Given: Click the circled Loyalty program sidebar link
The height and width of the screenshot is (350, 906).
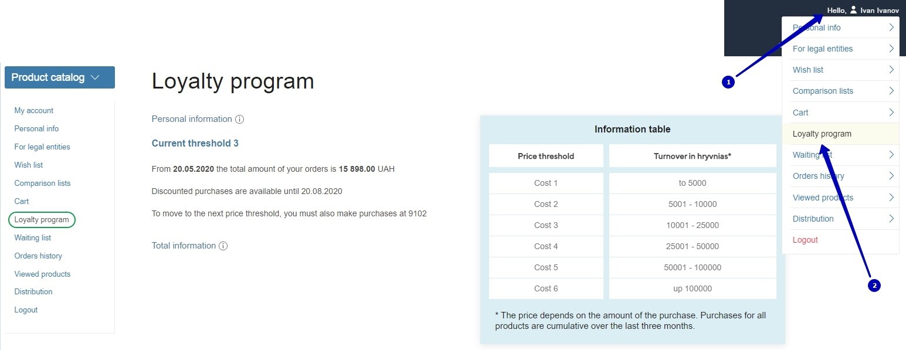Looking at the screenshot, I should point(42,220).
